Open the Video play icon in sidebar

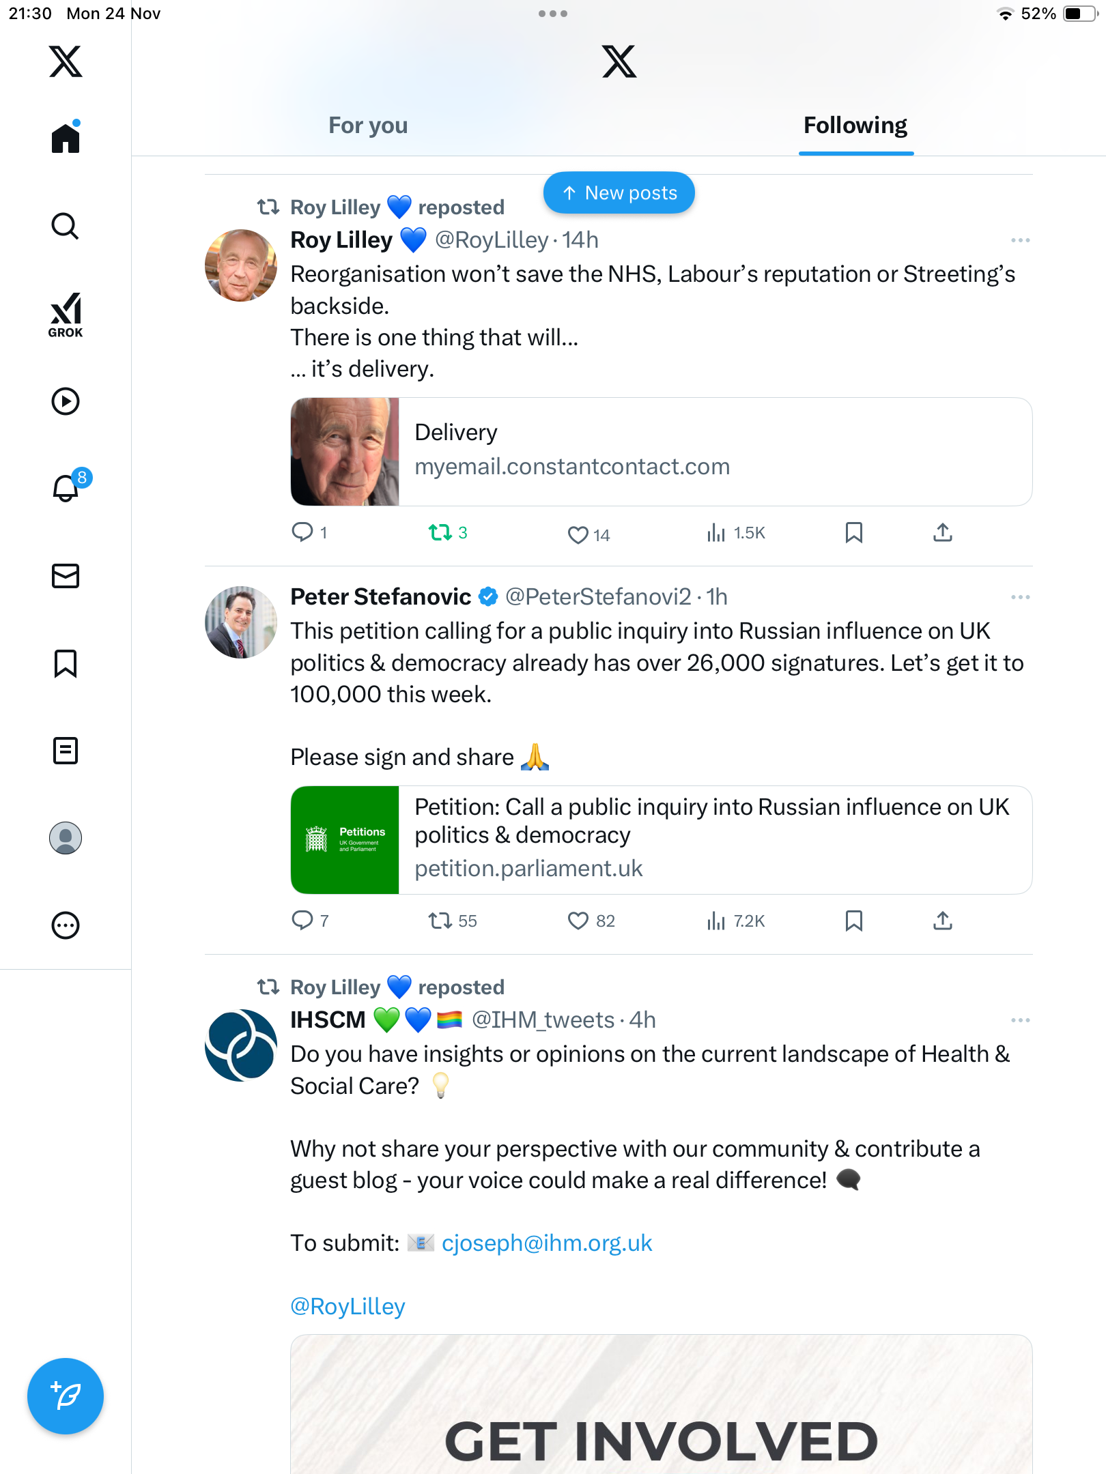click(x=66, y=401)
